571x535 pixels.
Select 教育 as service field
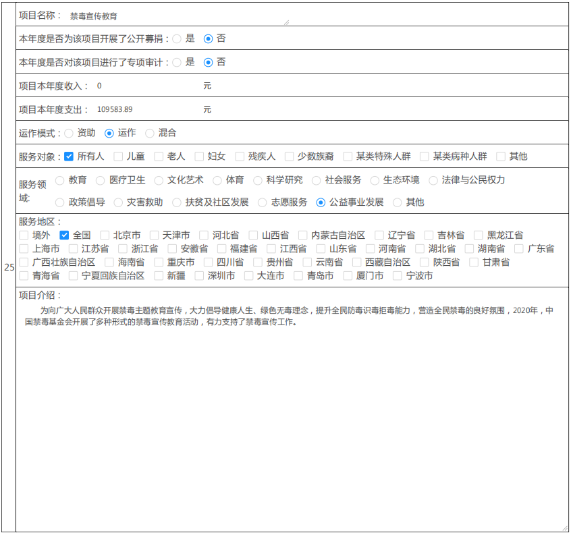(x=60, y=180)
